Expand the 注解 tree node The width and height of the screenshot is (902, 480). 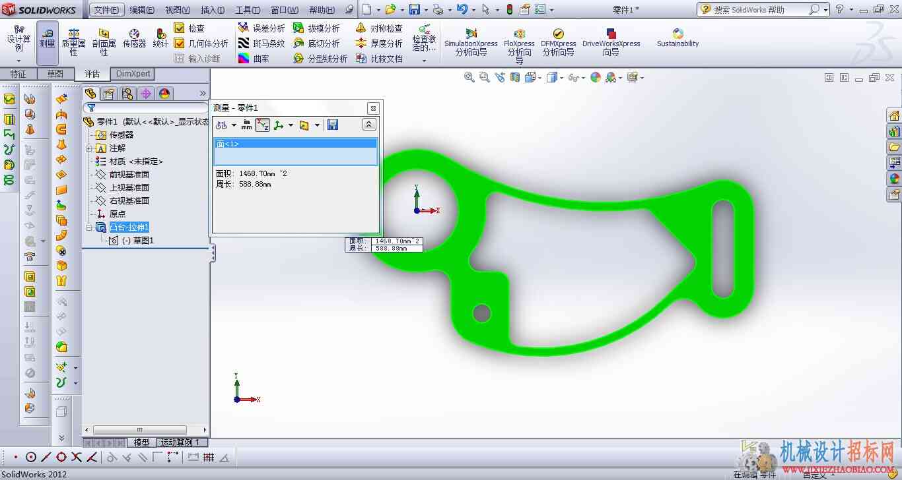[x=88, y=148]
